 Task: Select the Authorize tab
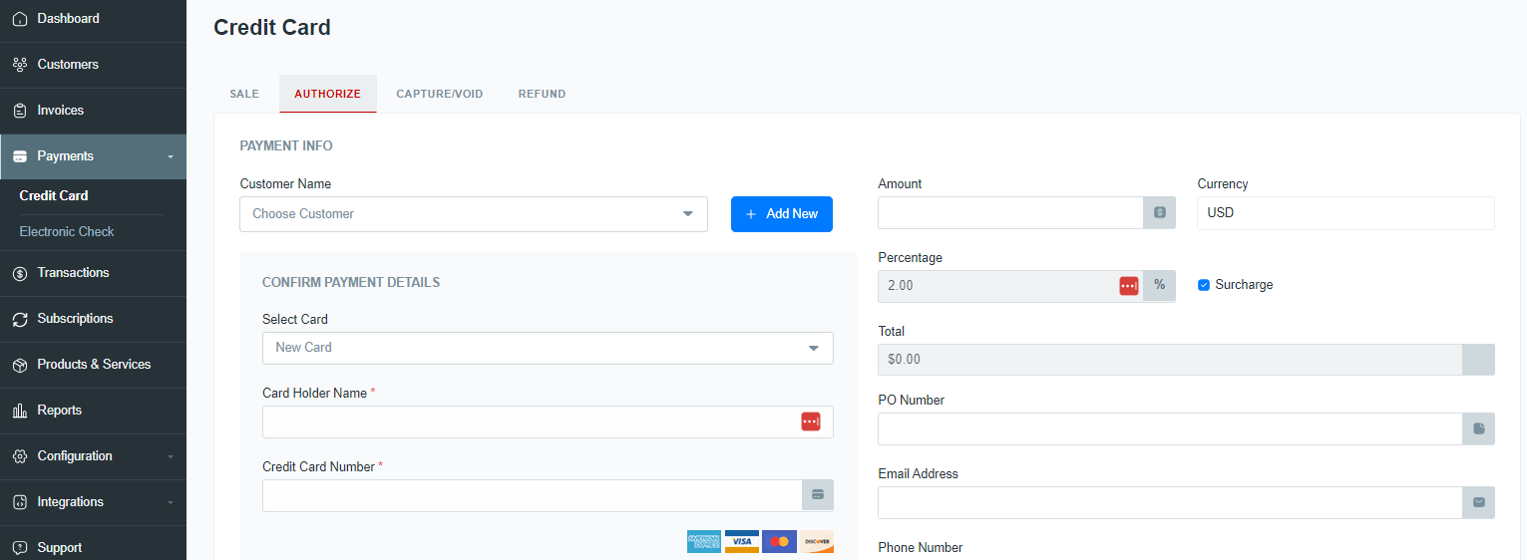click(x=328, y=94)
